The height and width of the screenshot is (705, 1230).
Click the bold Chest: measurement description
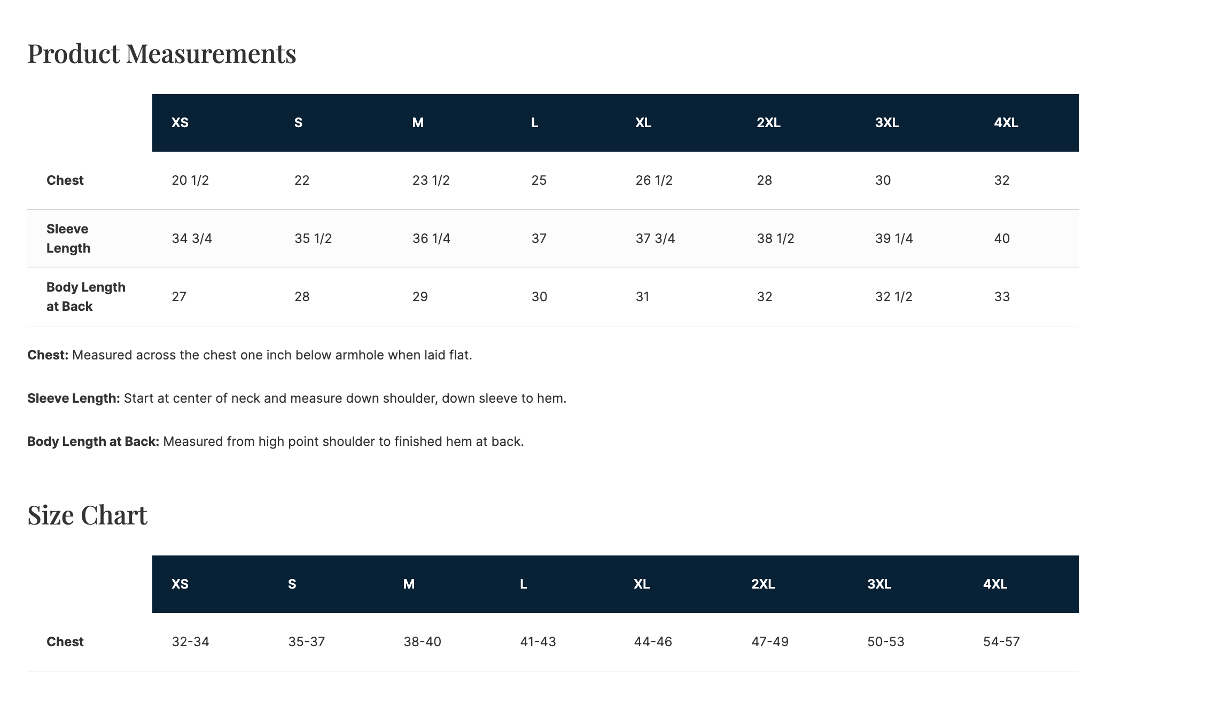tap(48, 355)
